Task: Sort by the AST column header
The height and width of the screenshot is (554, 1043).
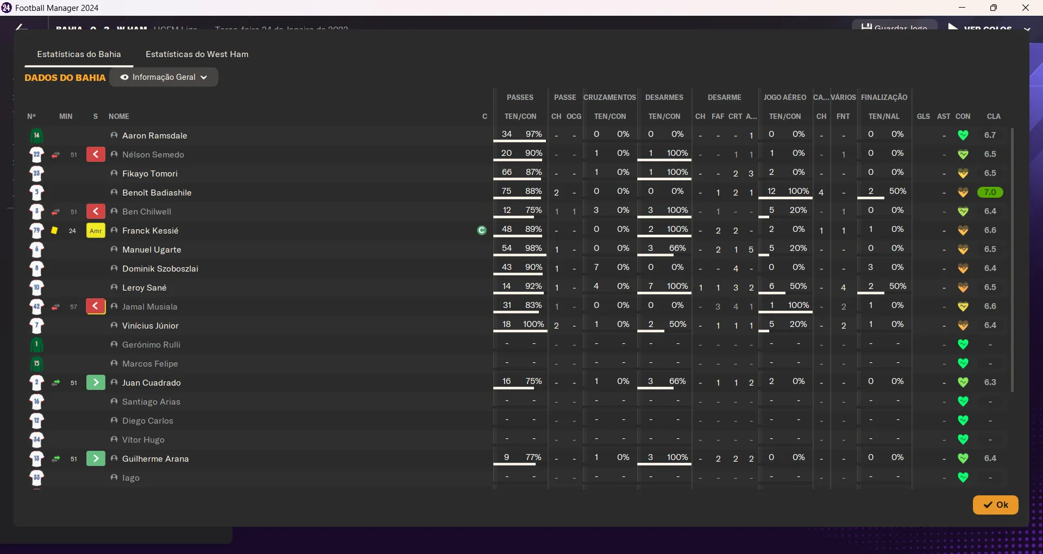Action: click(x=944, y=116)
